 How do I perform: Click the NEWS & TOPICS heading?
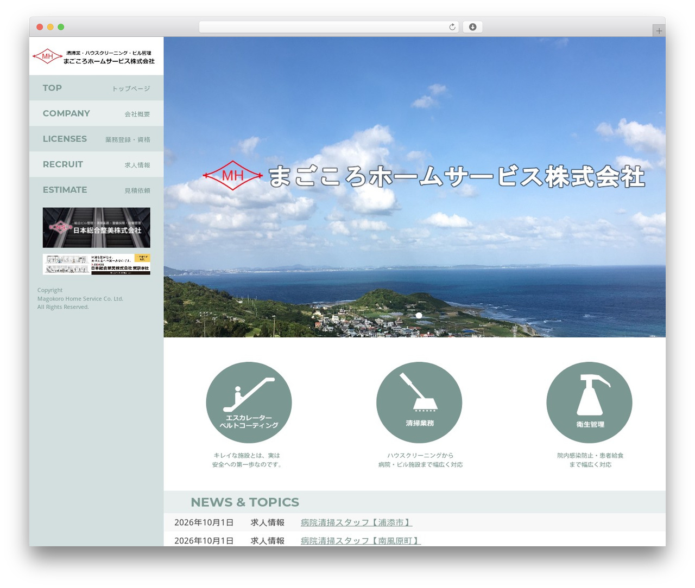pyautogui.click(x=245, y=502)
